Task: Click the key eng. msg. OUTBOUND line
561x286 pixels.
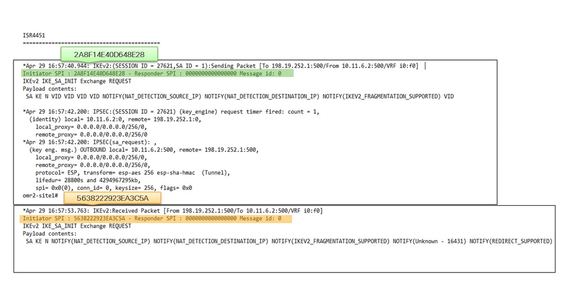Action: pyautogui.click(x=144, y=150)
